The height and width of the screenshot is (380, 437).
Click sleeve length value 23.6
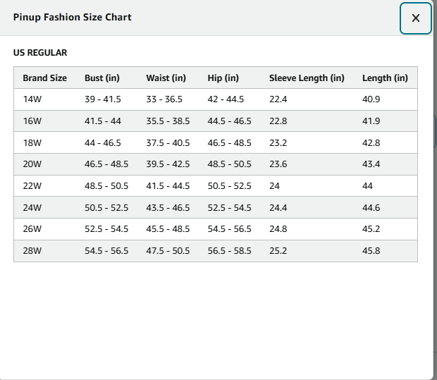278,164
